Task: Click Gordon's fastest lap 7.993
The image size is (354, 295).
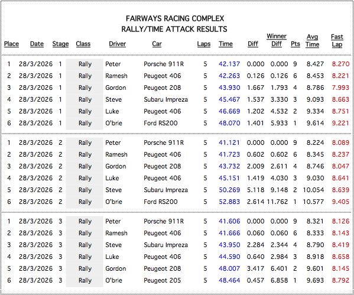Action: click(340, 87)
